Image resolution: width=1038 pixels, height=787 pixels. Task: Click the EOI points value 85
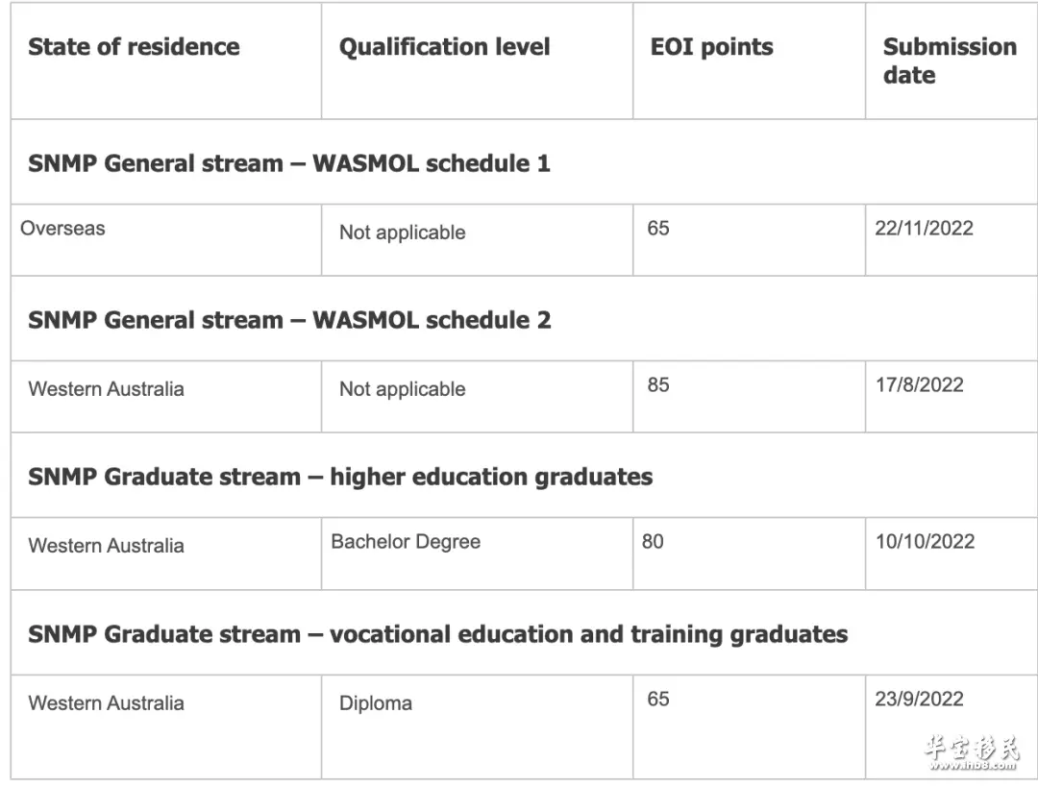point(658,384)
